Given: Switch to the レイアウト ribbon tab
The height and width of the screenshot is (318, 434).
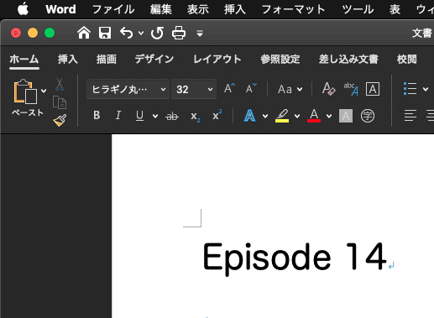Looking at the screenshot, I should [x=217, y=60].
